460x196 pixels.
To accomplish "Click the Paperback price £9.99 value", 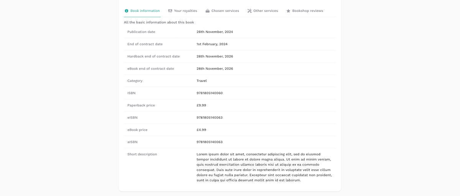I will coord(201,105).
